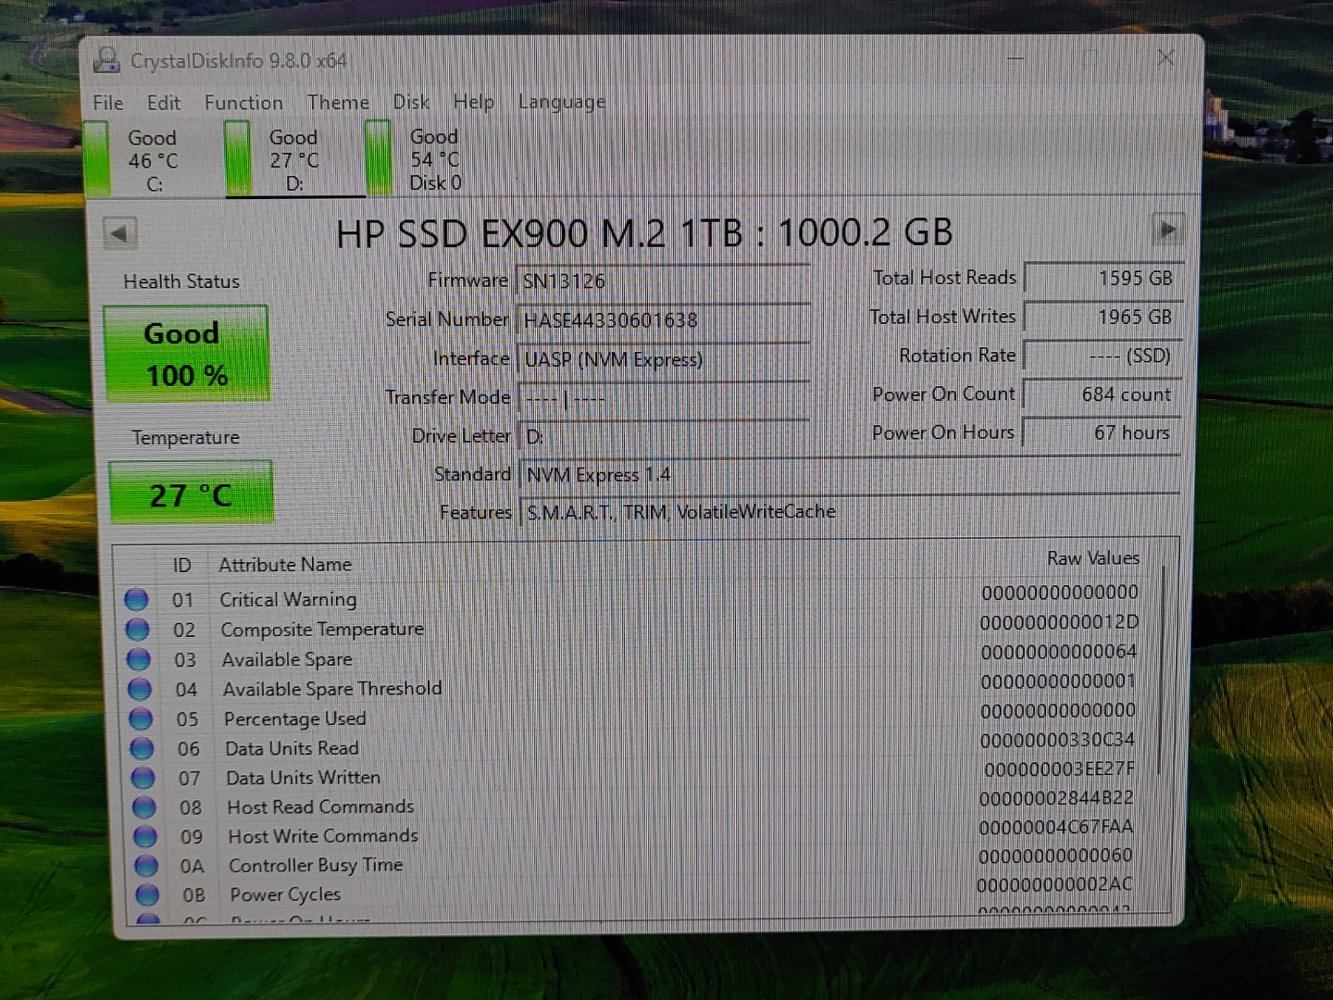Open the Help menu

(x=473, y=102)
